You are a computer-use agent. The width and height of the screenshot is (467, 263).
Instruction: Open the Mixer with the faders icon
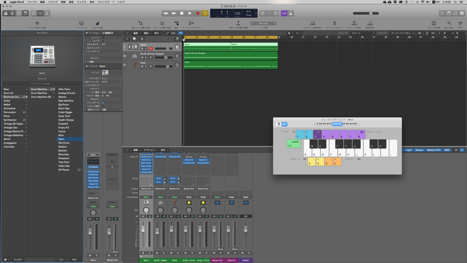40,13
